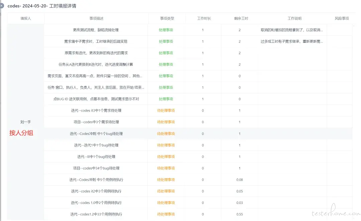This screenshot has width=361, height=221.
Task: Select row 任务 窗口，执行人，负责人 description
Action: coord(96,87)
